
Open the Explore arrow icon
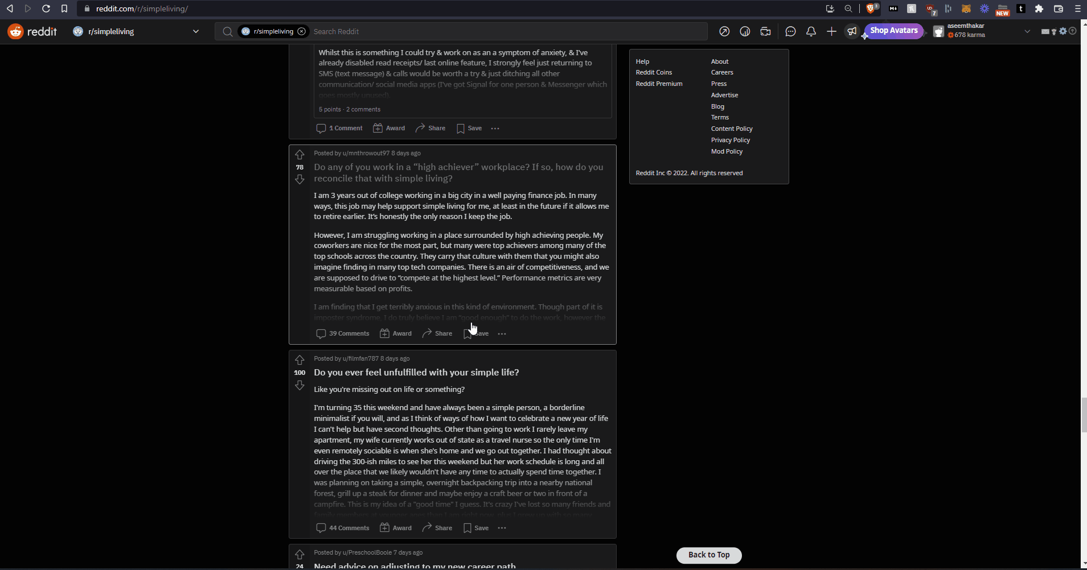(724, 31)
